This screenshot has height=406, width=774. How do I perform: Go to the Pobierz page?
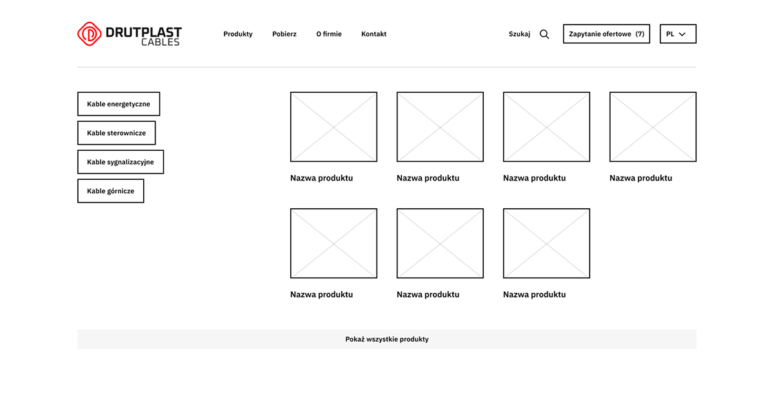pos(284,34)
